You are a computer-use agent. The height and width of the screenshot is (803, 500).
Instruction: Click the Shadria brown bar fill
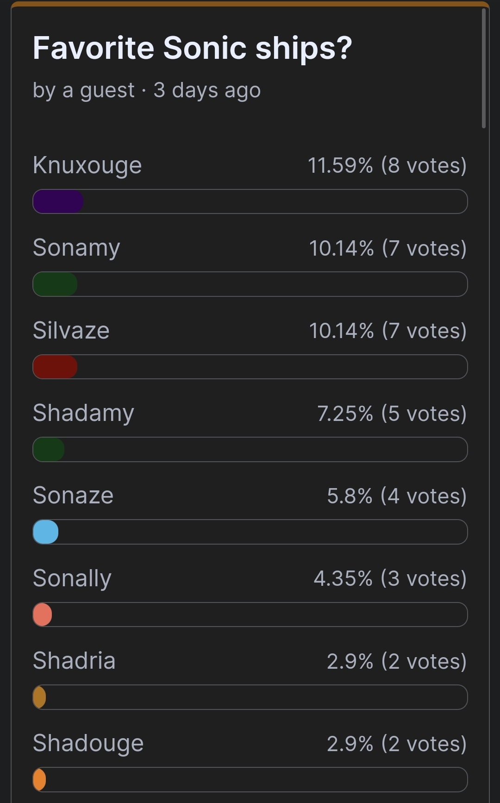click(x=39, y=697)
